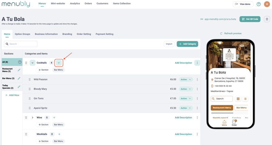Switch to Business Information tab
Viewport: 272px width, 145px height.
point(46,34)
